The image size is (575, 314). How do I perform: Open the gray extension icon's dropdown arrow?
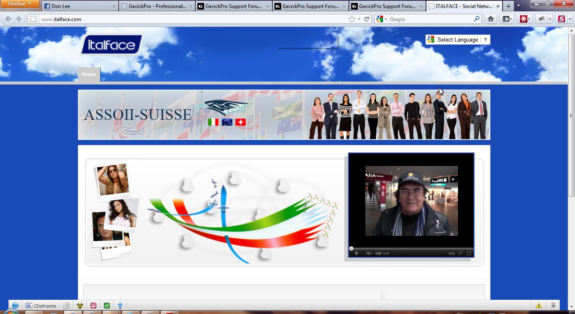[550, 19]
